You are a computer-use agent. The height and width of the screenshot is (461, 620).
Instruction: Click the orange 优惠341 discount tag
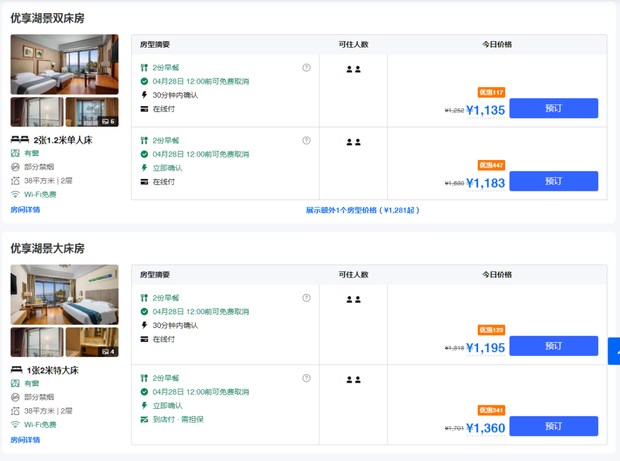coord(491,410)
